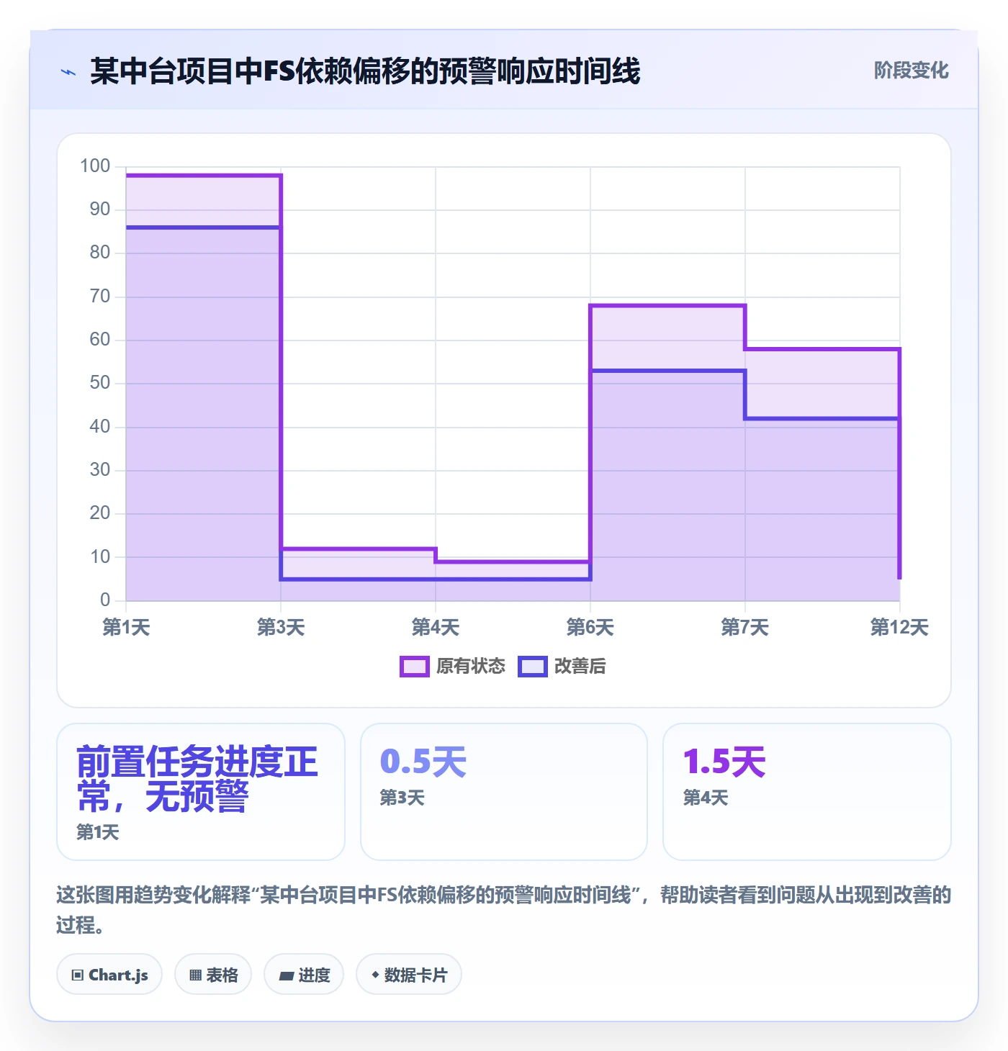Click the grid icon on the 表格 chip
Image resolution: width=1008 pixels, height=1051 pixels.
(x=195, y=975)
